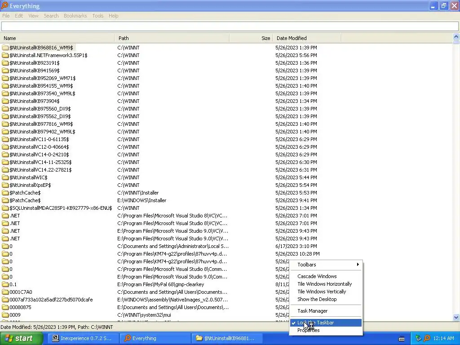Open the Search menu

click(51, 16)
